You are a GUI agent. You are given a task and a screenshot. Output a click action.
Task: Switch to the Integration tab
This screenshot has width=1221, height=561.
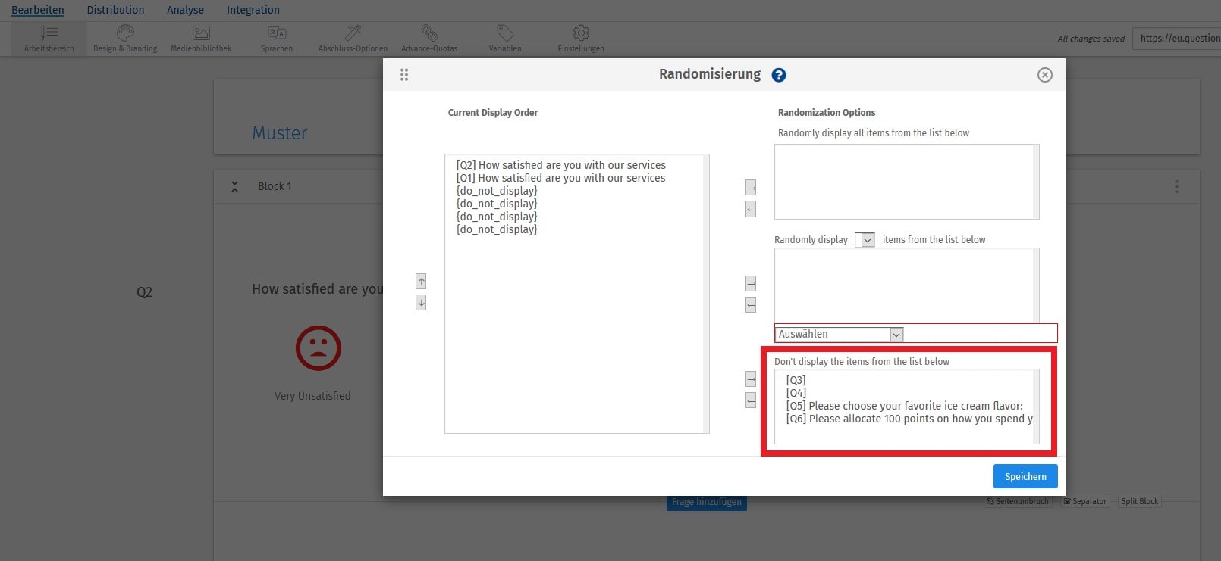point(253,10)
